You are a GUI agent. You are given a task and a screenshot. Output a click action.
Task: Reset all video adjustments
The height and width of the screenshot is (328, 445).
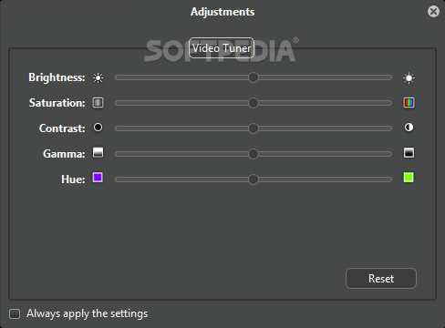point(381,279)
